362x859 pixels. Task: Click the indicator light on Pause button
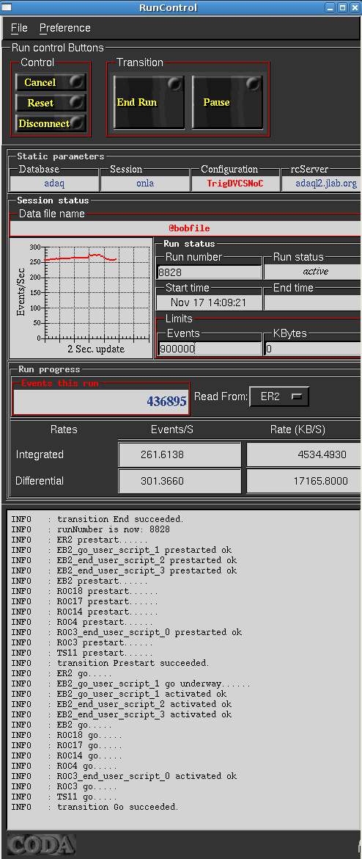pyautogui.click(x=254, y=84)
